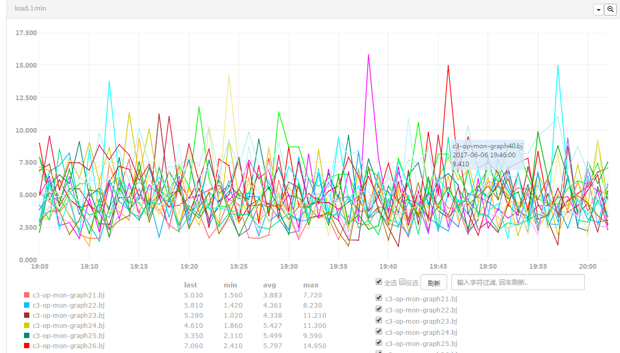Viewport: 620px width, 353px height.
Task: Click the "max" column header
Action: 311,285
